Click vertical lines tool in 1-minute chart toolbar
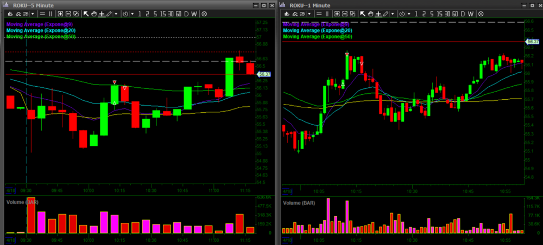Image resolution: width=543 pixels, height=245 pixels. click(327, 14)
